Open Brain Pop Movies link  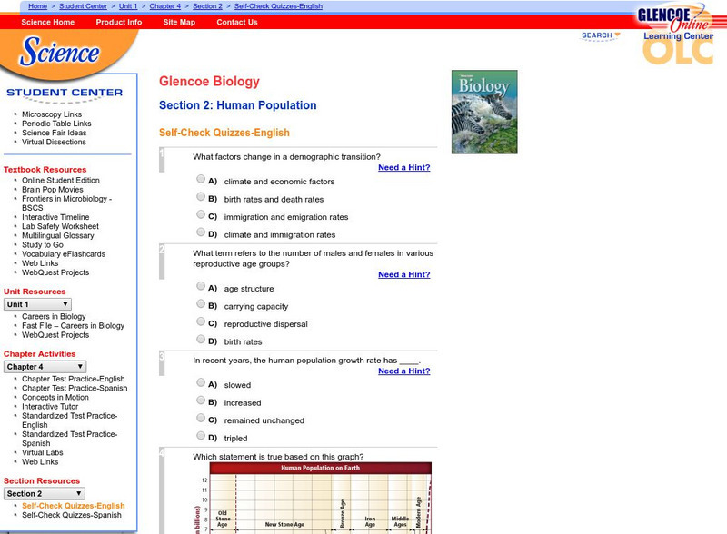[x=53, y=189]
